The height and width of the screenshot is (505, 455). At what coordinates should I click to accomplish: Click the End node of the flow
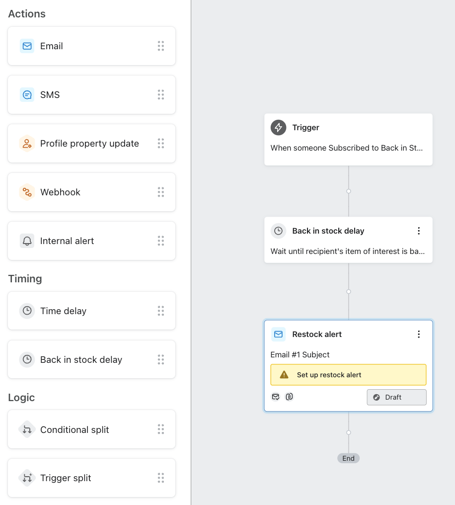[348, 458]
